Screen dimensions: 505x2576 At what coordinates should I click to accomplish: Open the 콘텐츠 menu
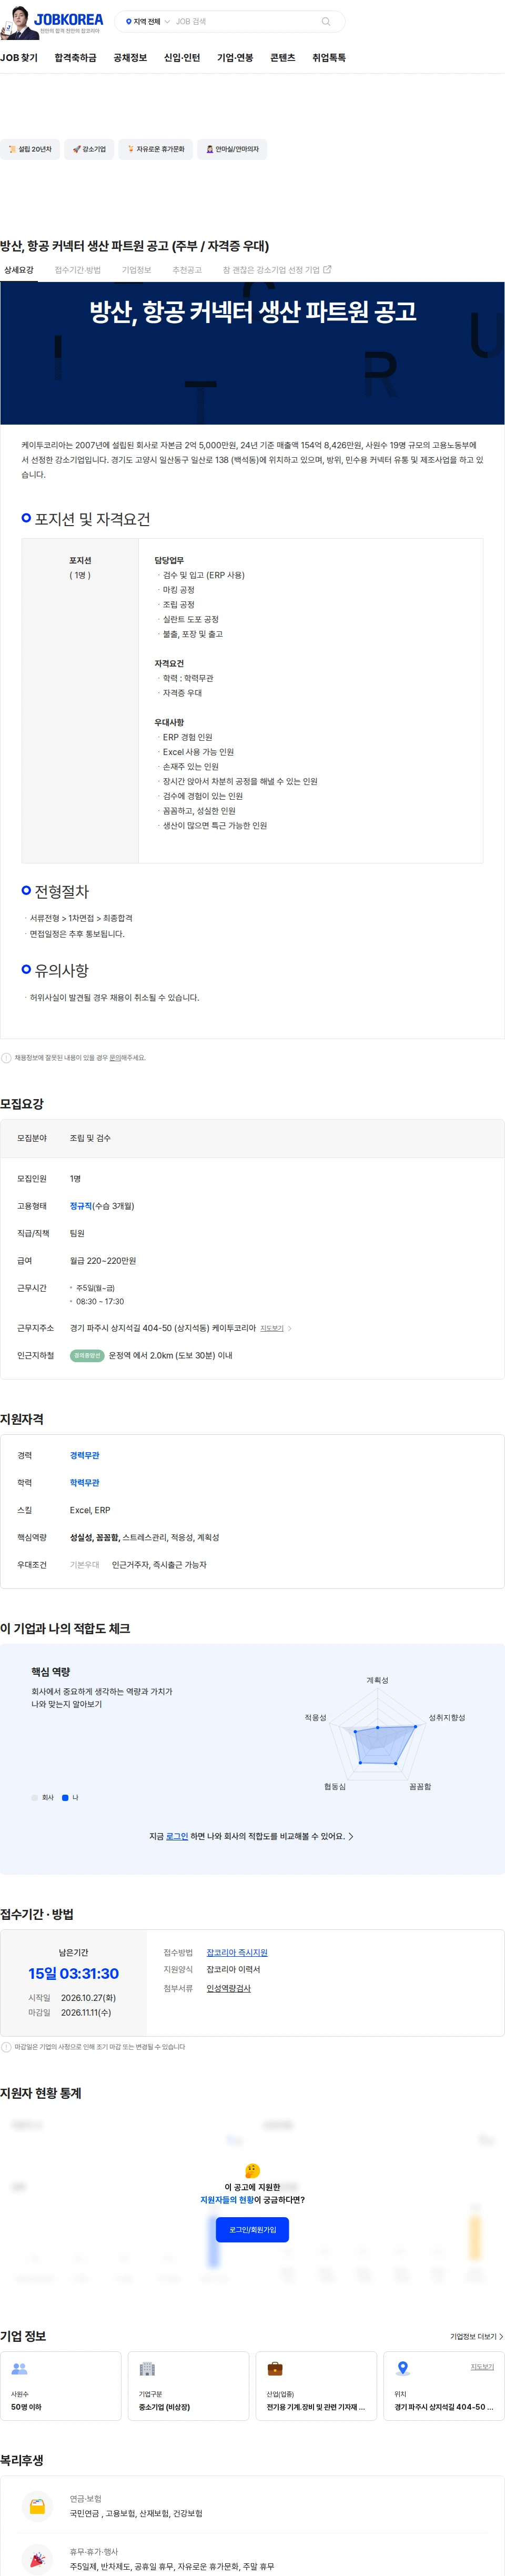(x=283, y=58)
